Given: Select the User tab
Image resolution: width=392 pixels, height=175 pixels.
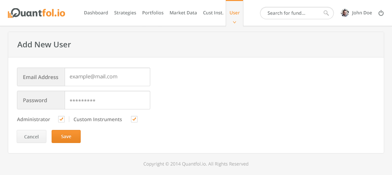Looking at the screenshot, I should 235,13.
